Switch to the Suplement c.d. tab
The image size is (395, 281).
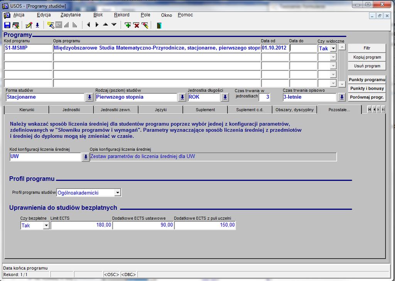click(x=250, y=110)
